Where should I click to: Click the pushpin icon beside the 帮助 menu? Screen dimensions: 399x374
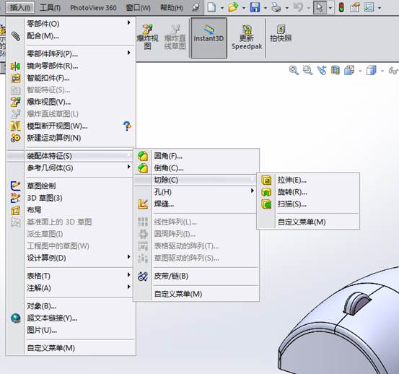(x=196, y=7)
